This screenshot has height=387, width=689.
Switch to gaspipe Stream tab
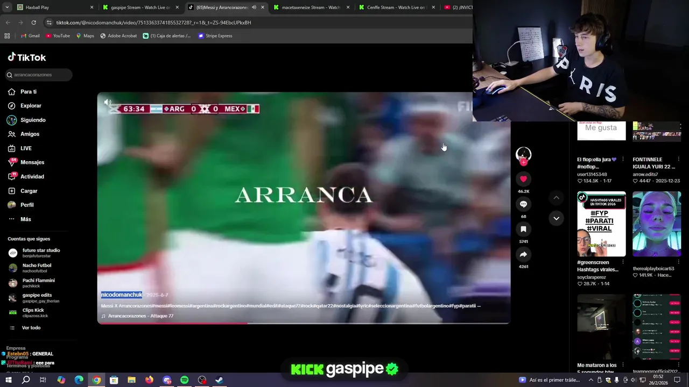tap(141, 8)
